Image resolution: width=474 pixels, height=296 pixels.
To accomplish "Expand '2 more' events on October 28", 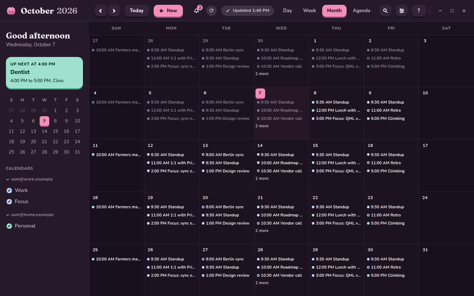I will point(262,283).
